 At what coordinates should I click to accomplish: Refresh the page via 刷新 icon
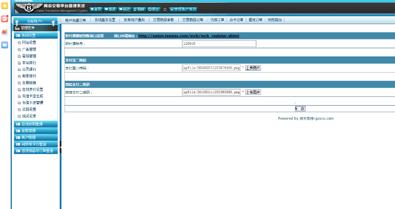coord(139,9)
